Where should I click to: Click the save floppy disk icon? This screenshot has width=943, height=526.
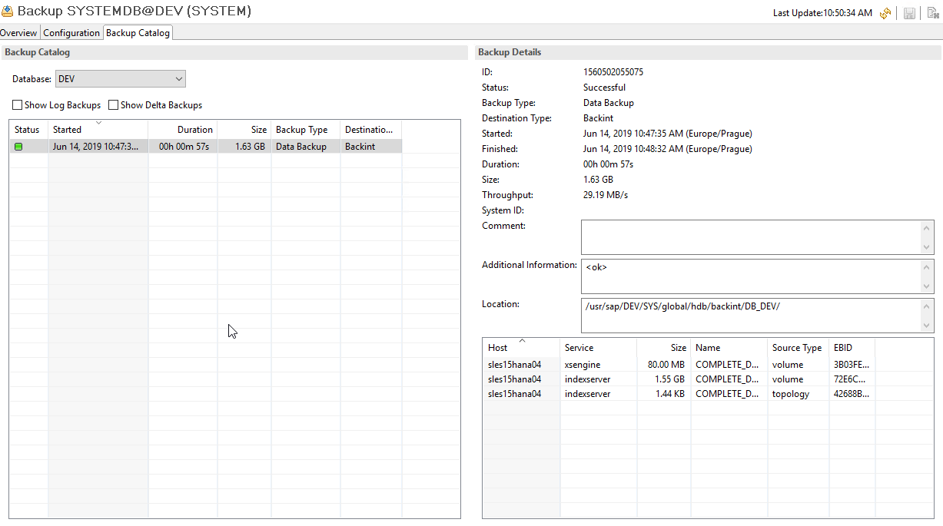tap(909, 13)
